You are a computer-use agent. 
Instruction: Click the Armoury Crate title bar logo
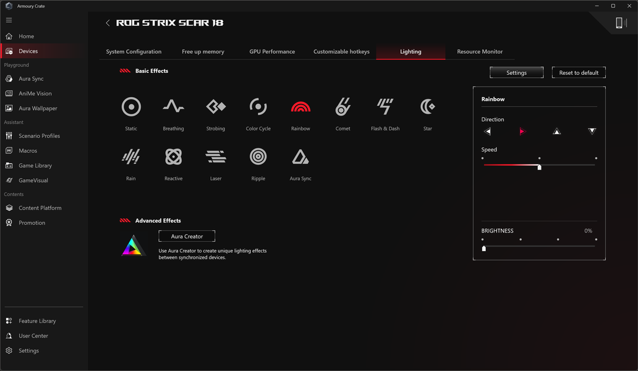(x=9, y=6)
